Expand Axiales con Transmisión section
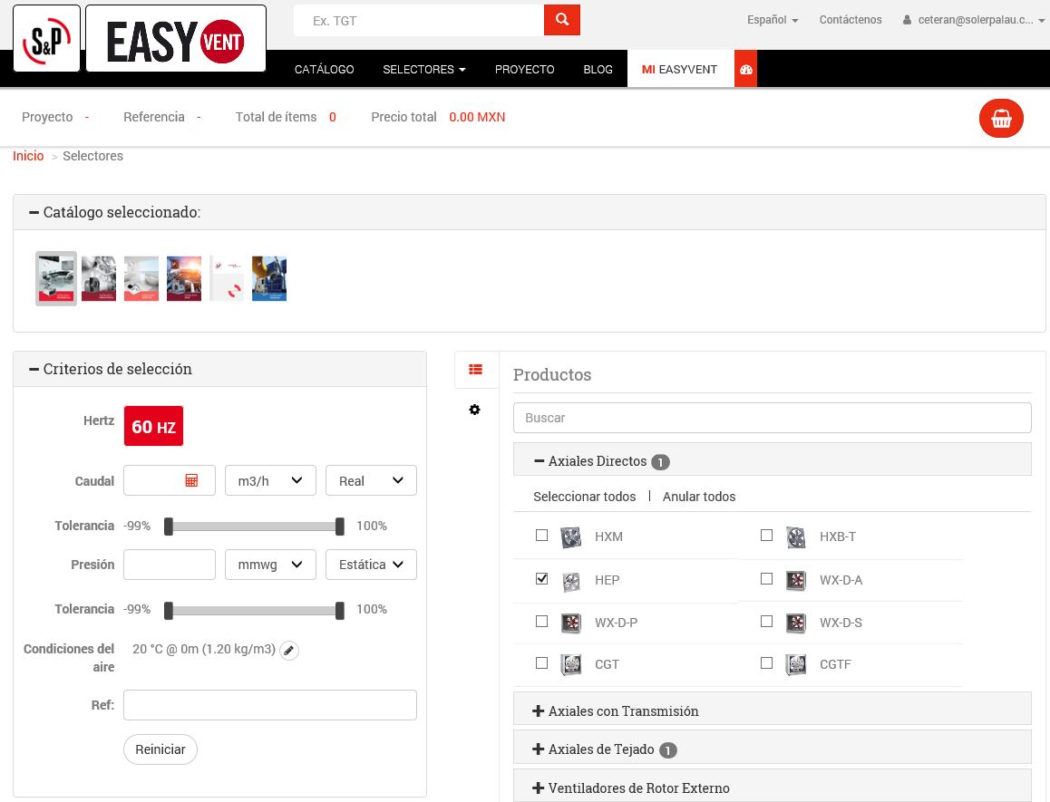The height and width of the screenshot is (802, 1050). (x=623, y=711)
